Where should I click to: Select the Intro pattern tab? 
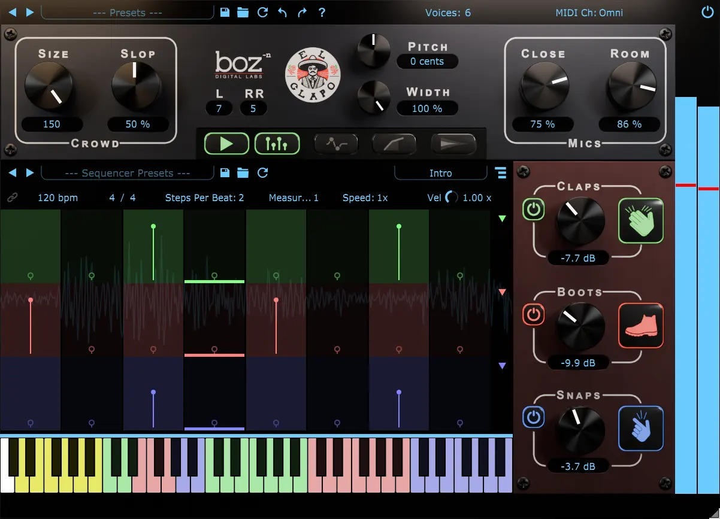tap(441, 172)
